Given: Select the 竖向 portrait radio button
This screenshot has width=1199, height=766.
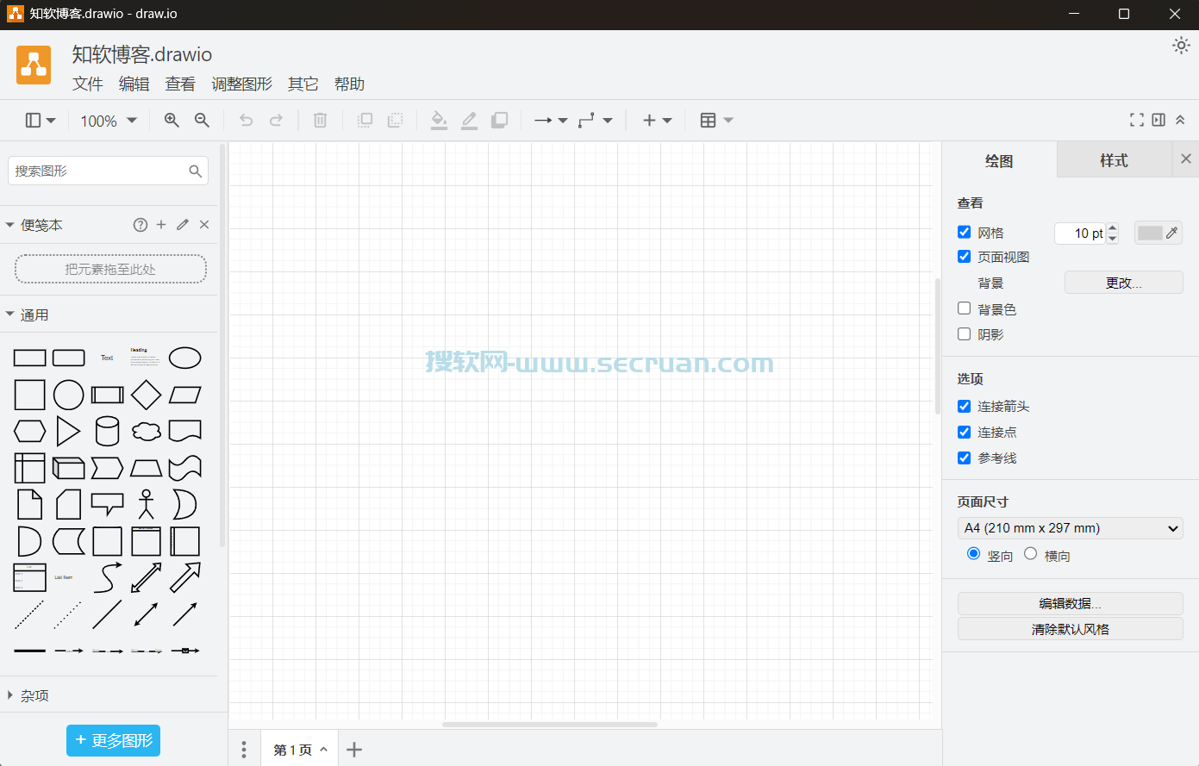Looking at the screenshot, I should pos(974,554).
